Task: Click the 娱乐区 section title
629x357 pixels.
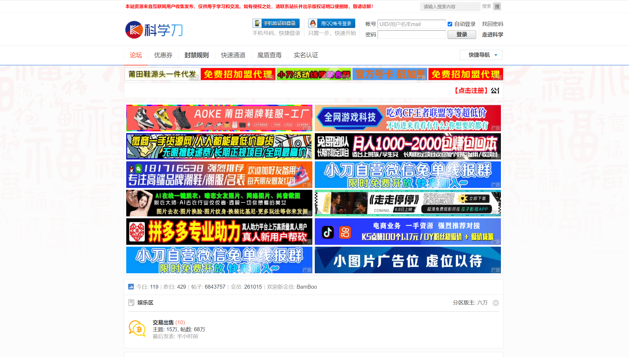Action: 145,303
